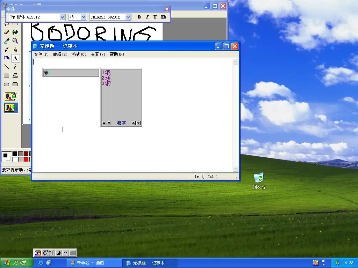Toggle Chinese punctuation mode on IME bar

[65, 253]
